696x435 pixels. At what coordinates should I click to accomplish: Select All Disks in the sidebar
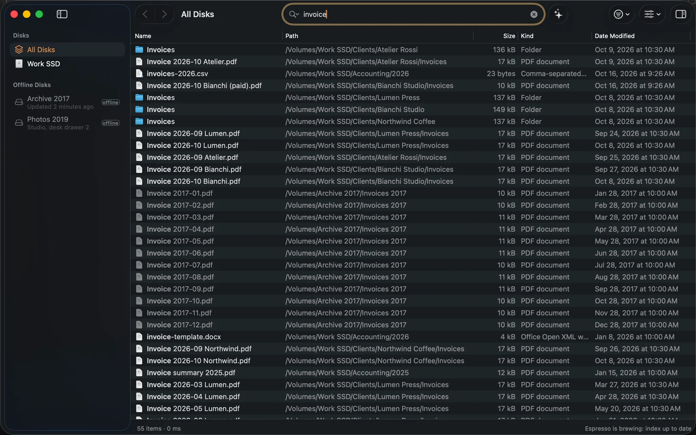pyautogui.click(x=67, y=50)
